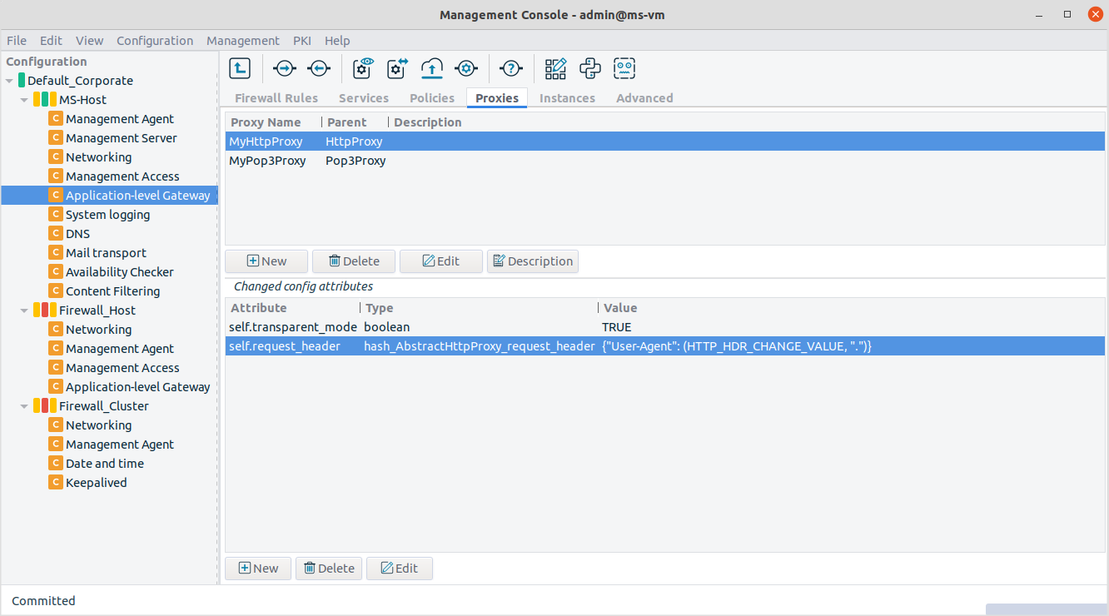Screen dimensions: 1109x616
Task: Click the Attribute column header
Action: coord(259,308)
